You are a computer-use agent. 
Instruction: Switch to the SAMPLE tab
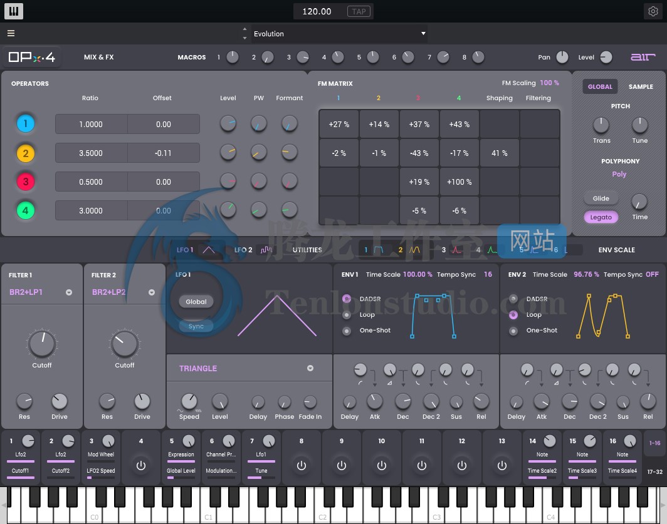tap(641, 86)
